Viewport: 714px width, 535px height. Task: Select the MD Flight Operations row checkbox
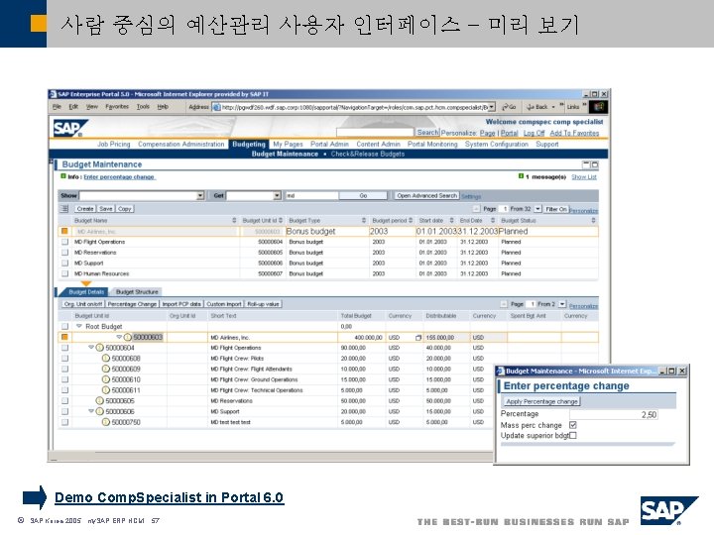(64, 242)
